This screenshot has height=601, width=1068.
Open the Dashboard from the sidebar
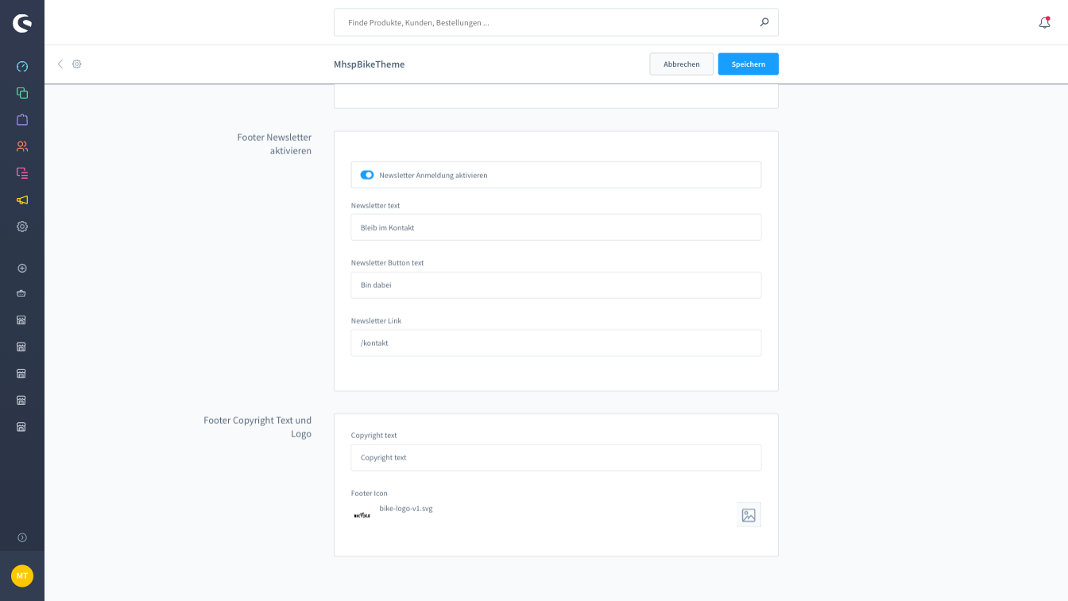[22, 66]
